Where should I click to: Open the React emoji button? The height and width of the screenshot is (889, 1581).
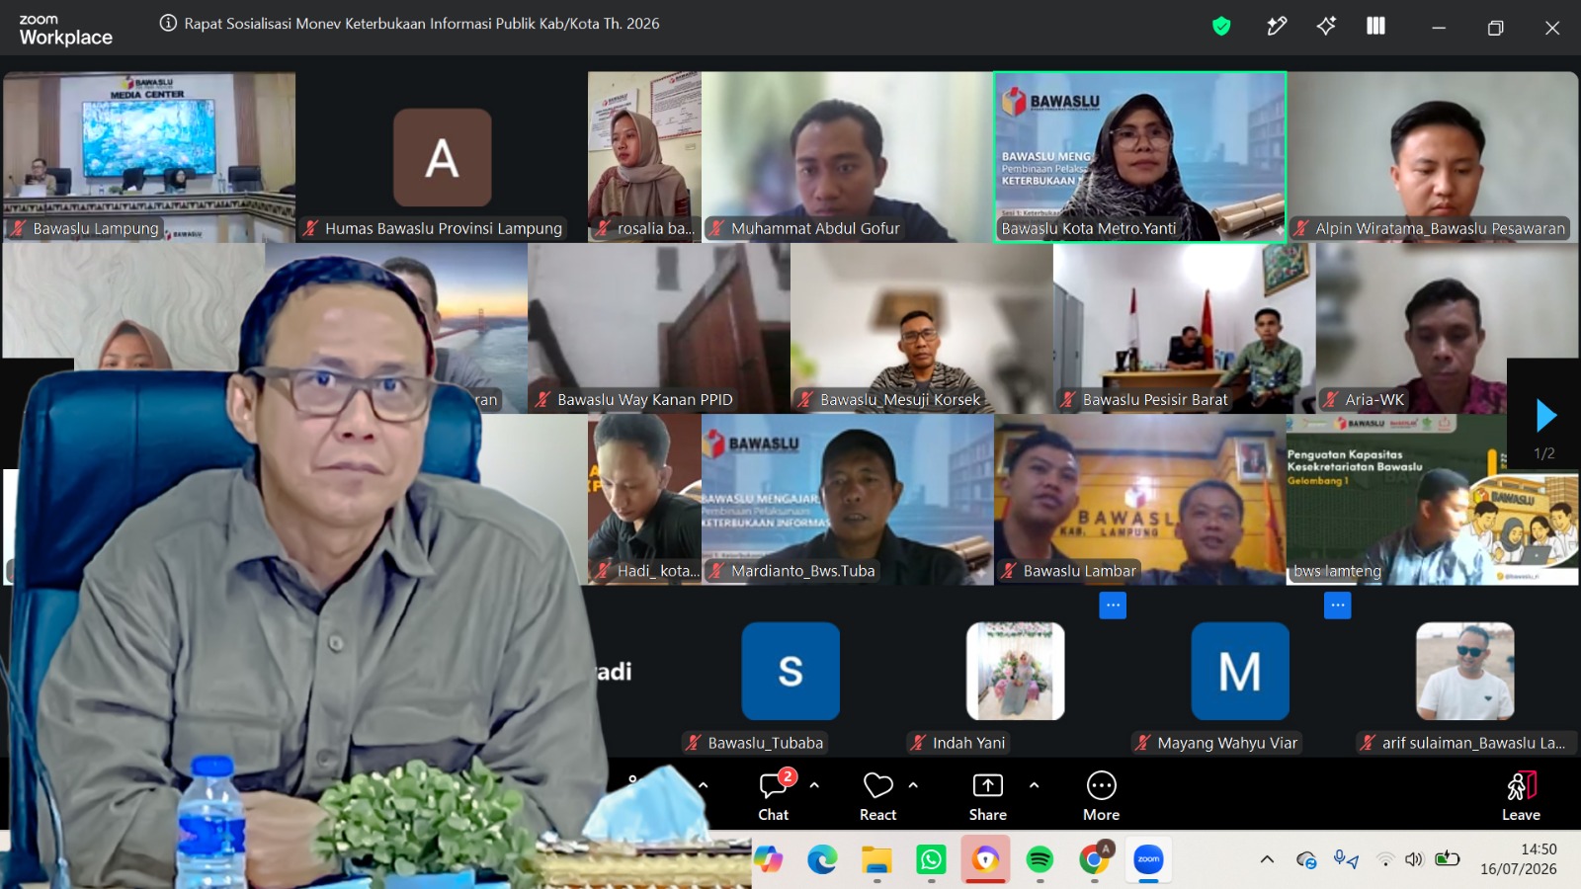pyautogui.click(x=877, y=795)
